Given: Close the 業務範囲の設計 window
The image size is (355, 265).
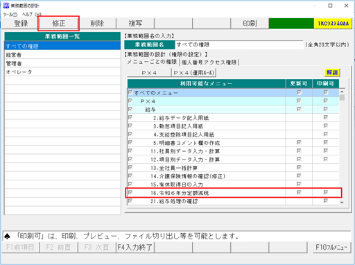Looking at the screenshot, I should click(x=346, y=6).
